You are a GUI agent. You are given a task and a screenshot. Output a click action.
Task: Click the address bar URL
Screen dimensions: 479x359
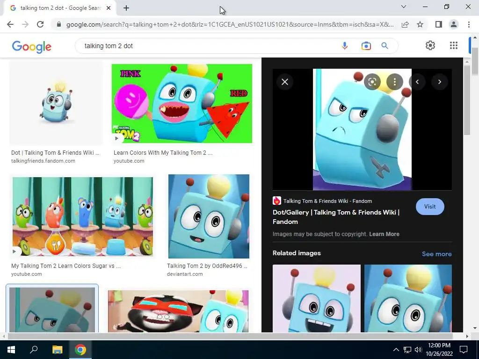[x=230, y=24]
